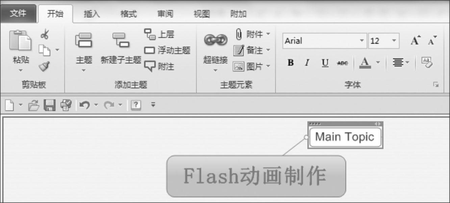The height and width of the screenshot is (203, 450).
Task: Toggle Italic formatting
Action: [x=307, y=63]
